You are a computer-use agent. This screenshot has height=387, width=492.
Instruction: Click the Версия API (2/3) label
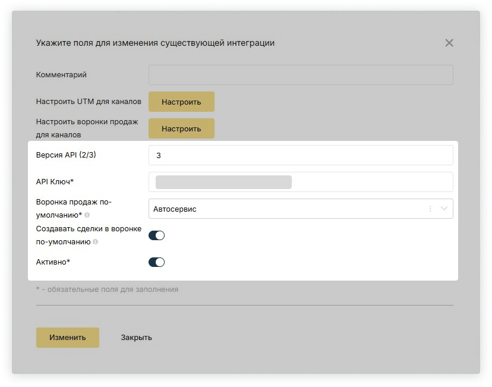(67, 155)
